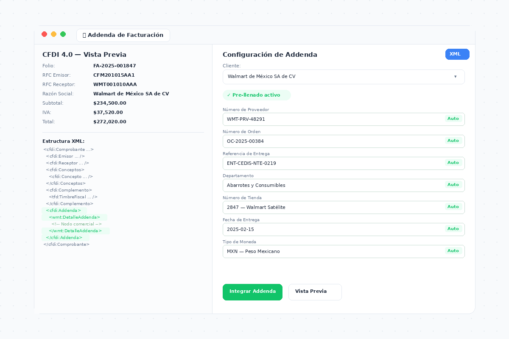Select RFC Receptor value WMT001010AAA

coord(115,84)
